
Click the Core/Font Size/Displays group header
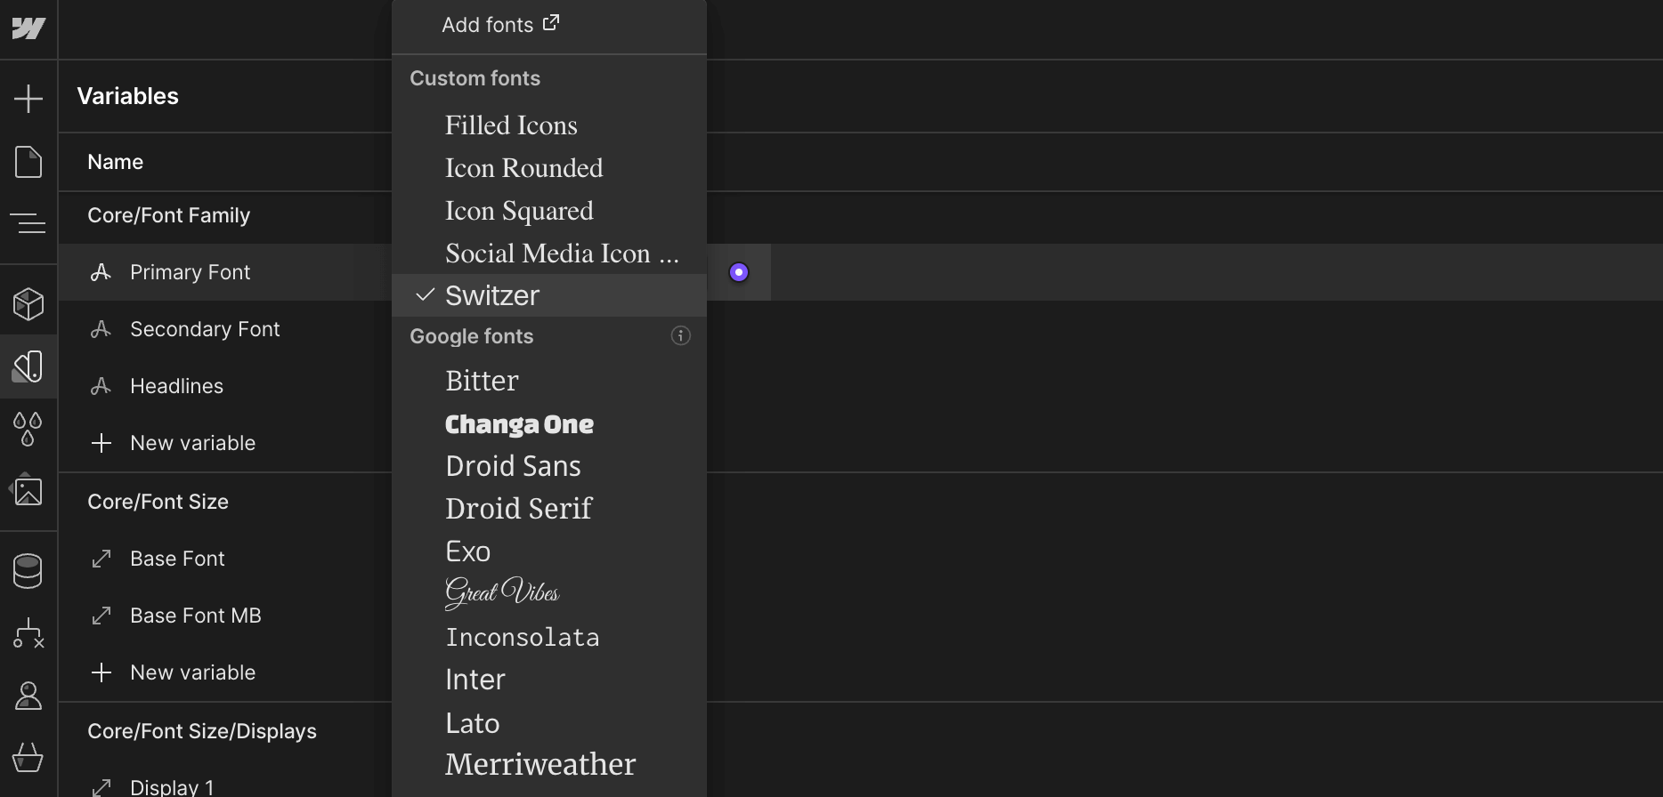pyautogui.click(x=202, y=731)
